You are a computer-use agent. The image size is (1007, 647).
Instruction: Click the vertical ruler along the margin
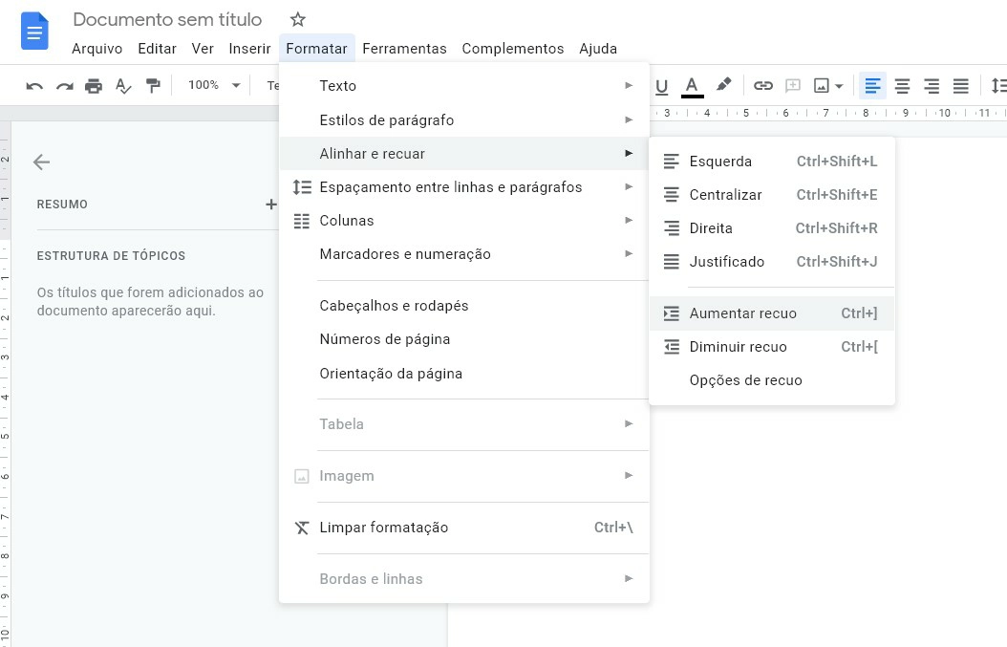coord(5,385)
